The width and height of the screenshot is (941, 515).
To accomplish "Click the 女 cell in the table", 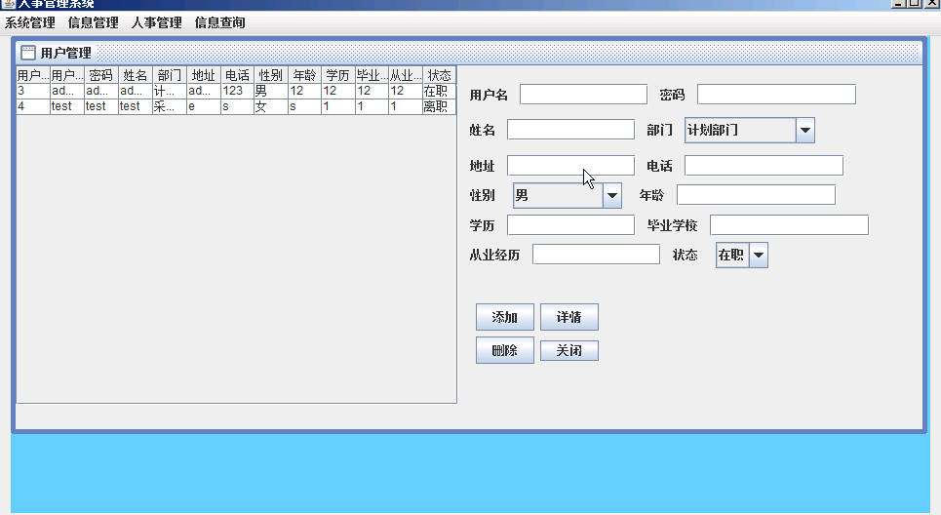I will [x=271, y=106].
